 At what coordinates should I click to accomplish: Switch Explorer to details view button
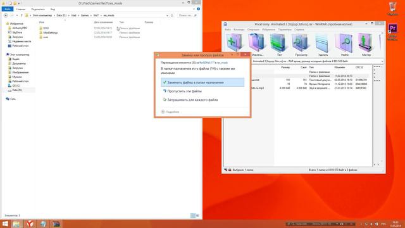point(192,215)
